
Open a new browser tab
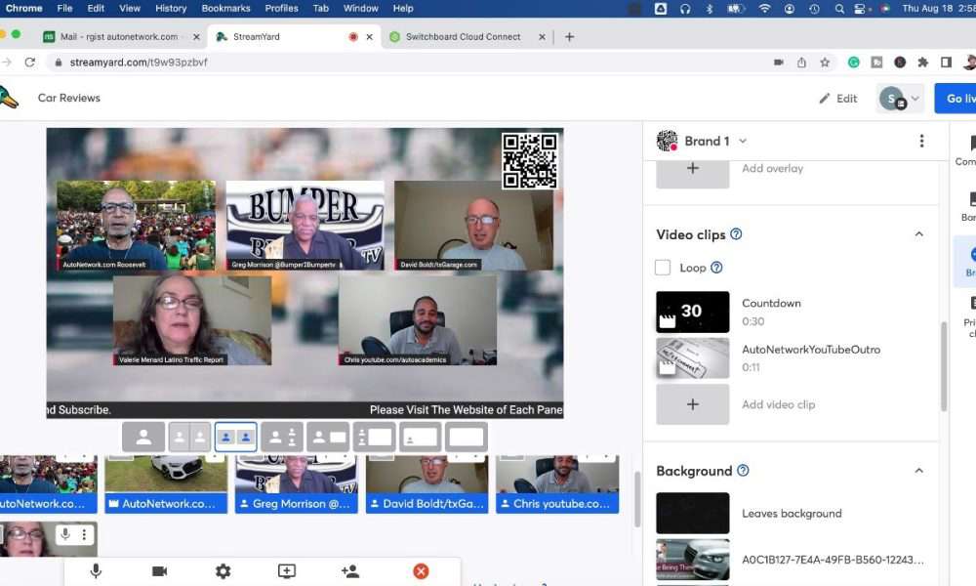(569, 37)
